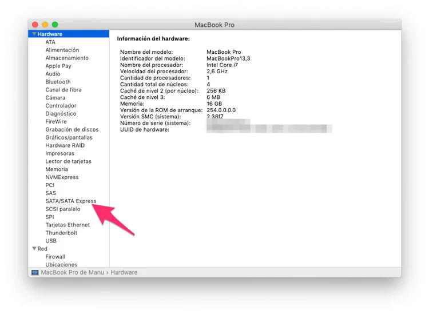
Task: Select the 256 KB cache value
Action: pyautogui.click(x=216, y=91)
